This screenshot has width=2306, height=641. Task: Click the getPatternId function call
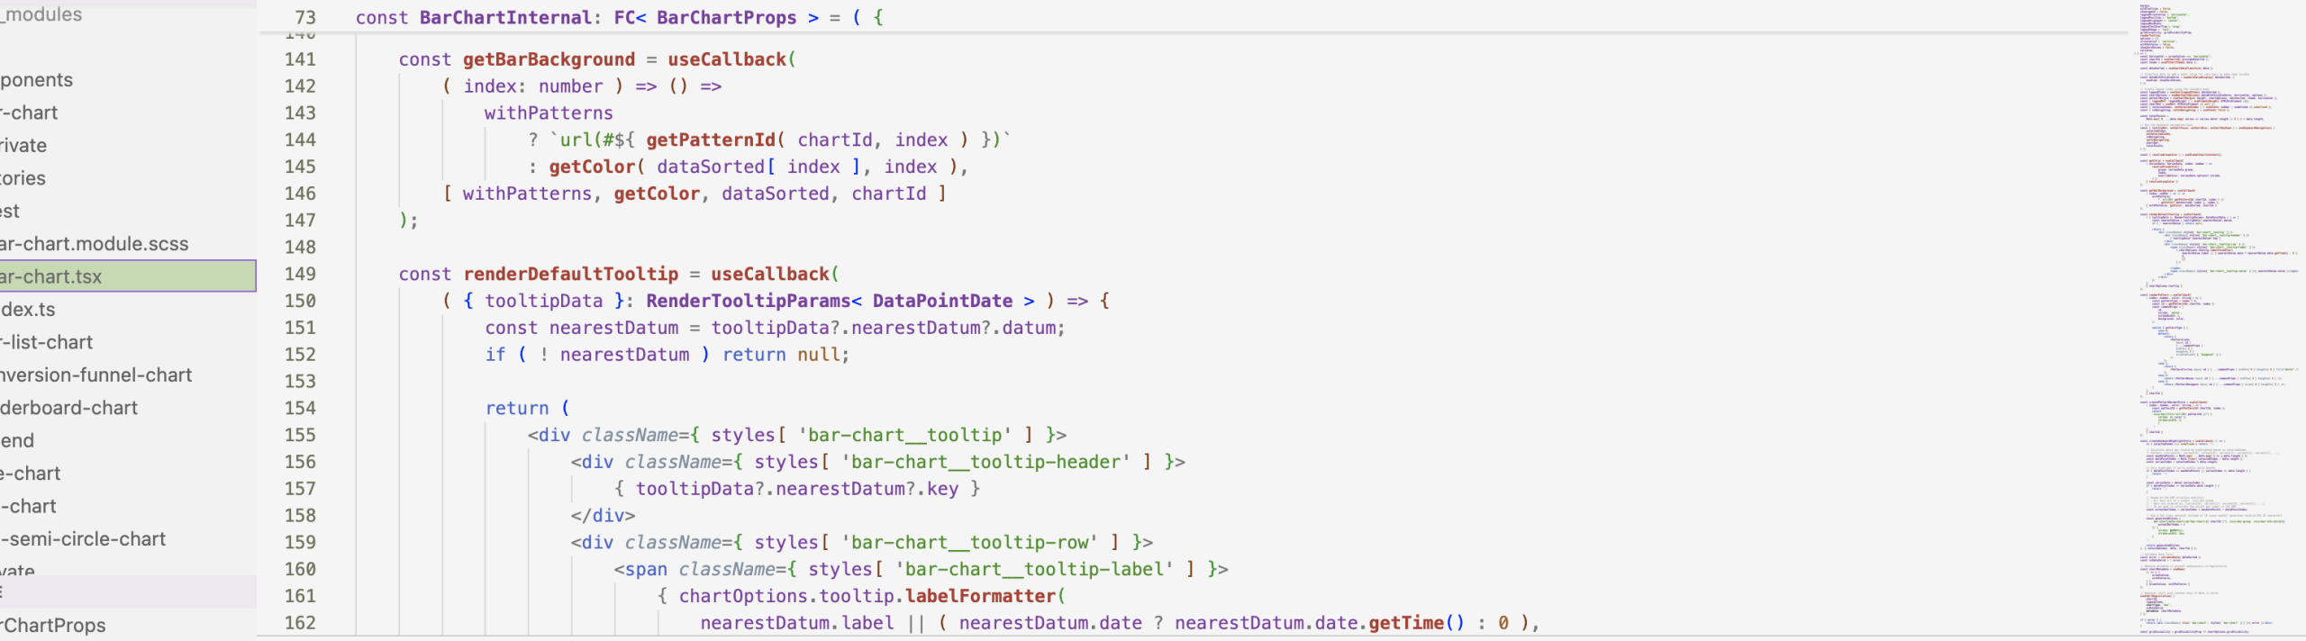point(710,140)
